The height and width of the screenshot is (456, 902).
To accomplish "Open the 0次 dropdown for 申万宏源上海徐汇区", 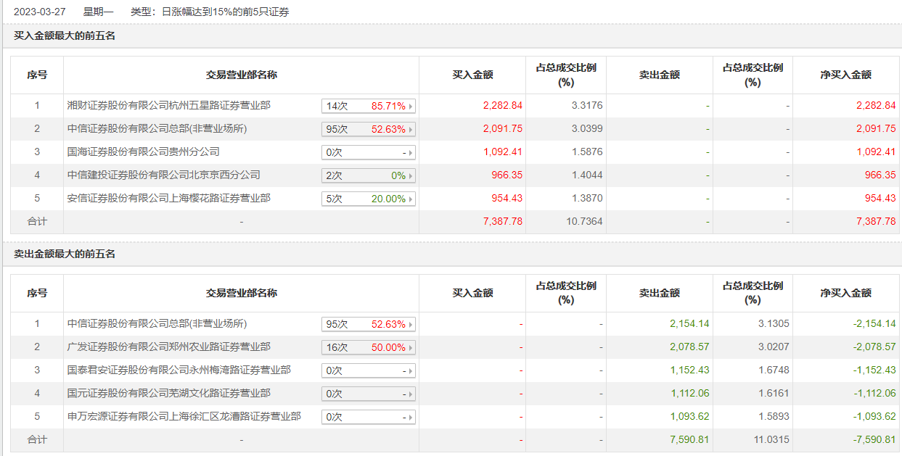I will click(369, 417).
